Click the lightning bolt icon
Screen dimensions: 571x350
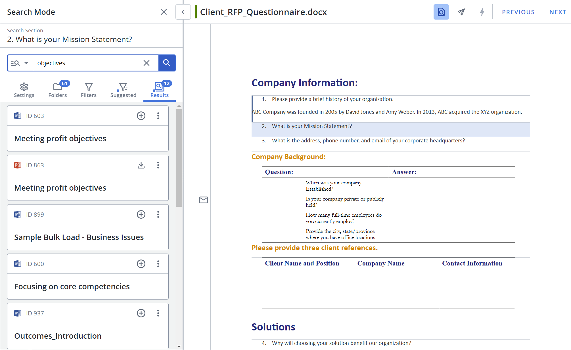pos(482,12)
